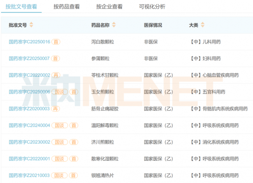Screen dimensions: 253x183
Task: Switch to 按药品查看 tab
Action: click(x=67, y=7)
